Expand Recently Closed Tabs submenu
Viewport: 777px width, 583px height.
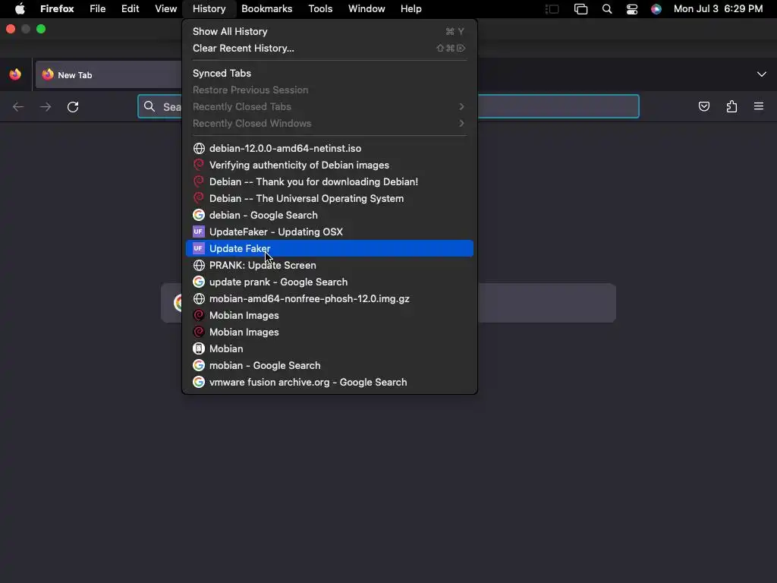[329, 106]
